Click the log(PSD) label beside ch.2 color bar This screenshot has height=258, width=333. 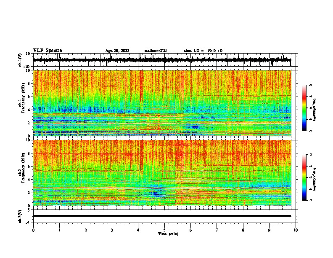tap(314, 179)
